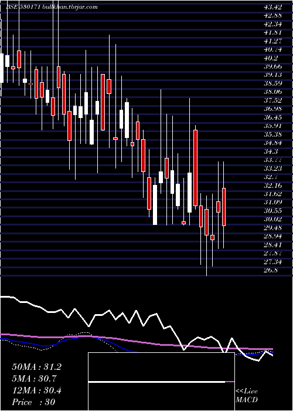Viewport: 293px width, 411px height.
Task: Click the 41.27 price axis label
Action: click(273, 41)
